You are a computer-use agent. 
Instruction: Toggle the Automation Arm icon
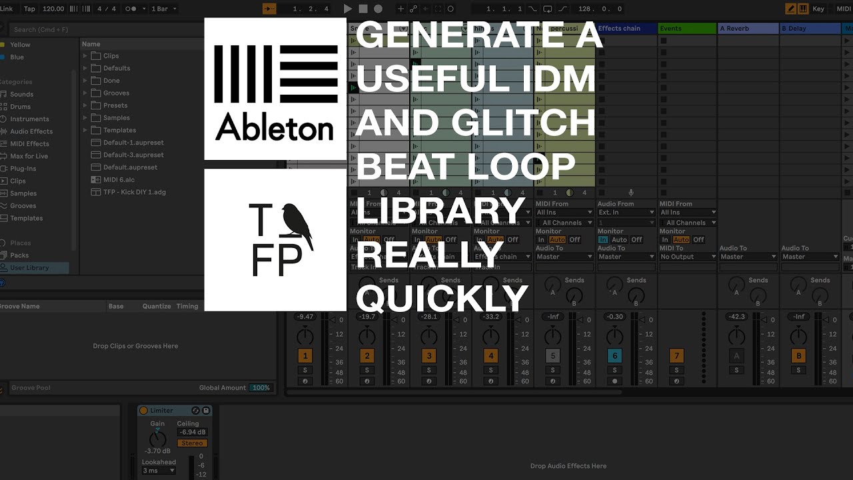pyautogui.click(x=413, y=9)
